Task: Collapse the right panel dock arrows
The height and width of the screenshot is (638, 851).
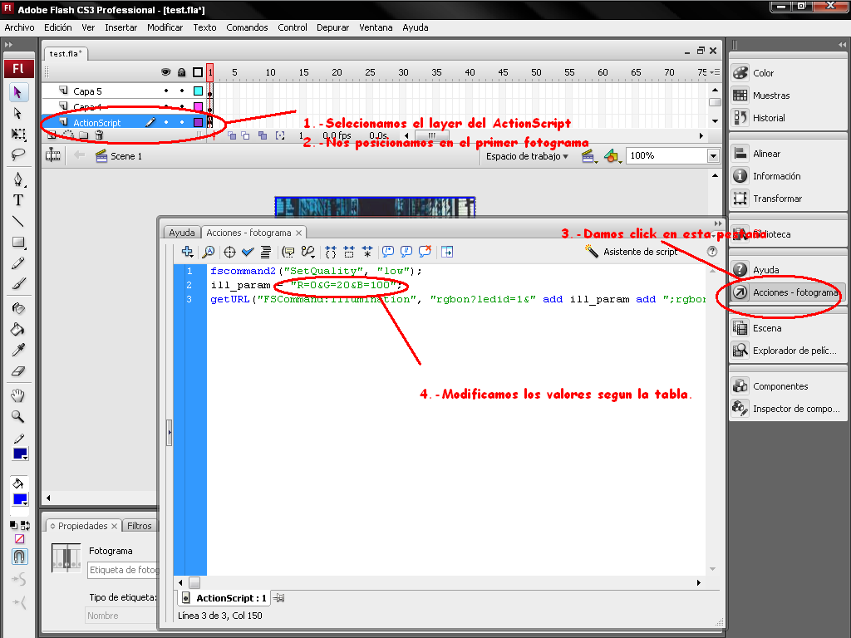Action: click(x=842, y=45)
